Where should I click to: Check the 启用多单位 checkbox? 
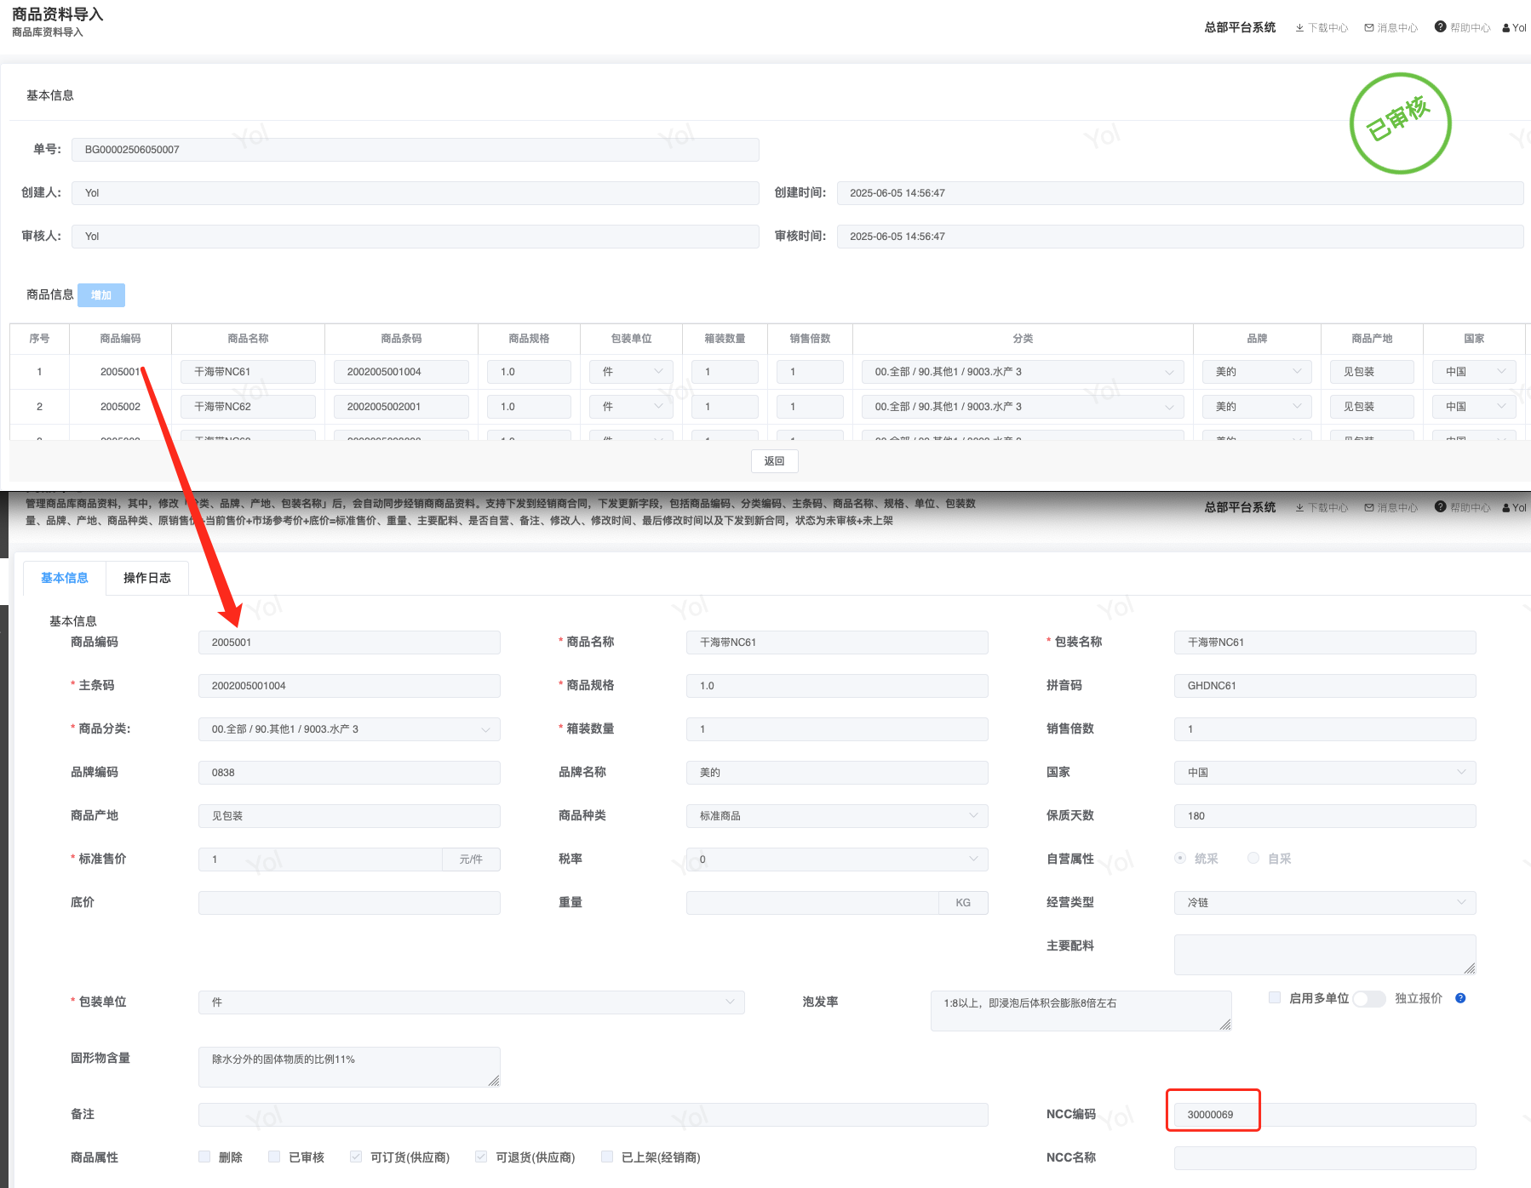click(1275, 998)
